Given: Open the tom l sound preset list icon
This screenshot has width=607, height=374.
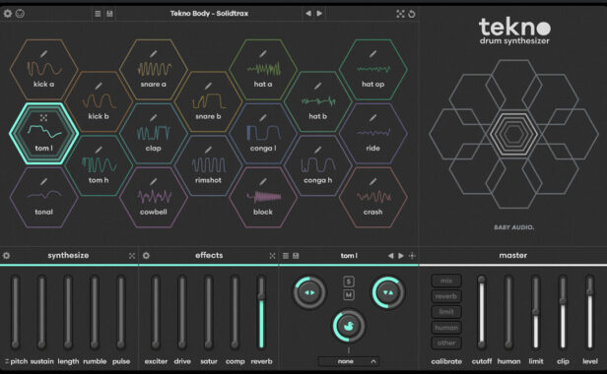Looking at the screenshot, I should [286, 256].
